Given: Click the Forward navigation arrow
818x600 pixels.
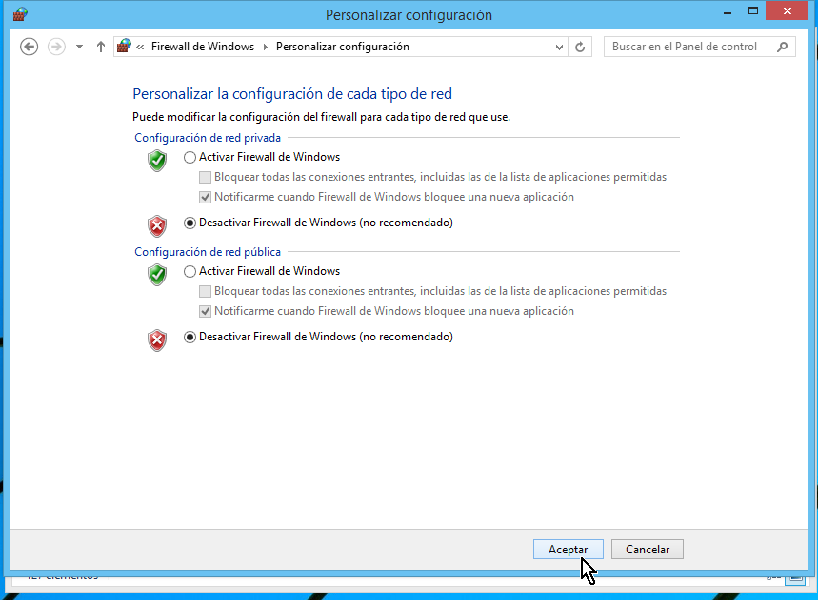Looking at the screenshot, I should [56, 47].
